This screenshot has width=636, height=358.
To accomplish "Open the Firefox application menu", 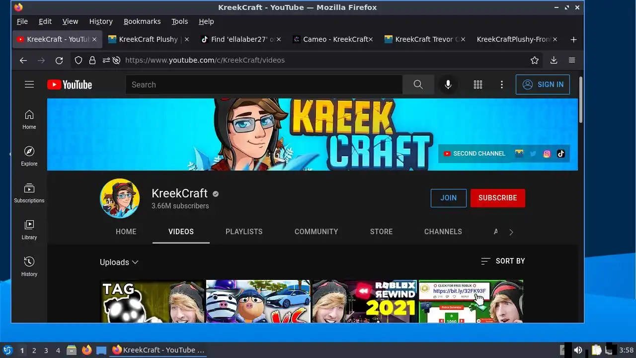I will pos(572,60).
